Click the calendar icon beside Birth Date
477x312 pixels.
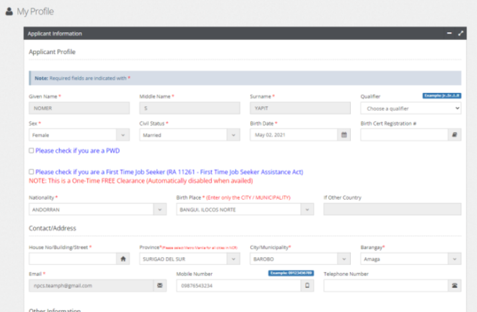pyautogui.click(x=344, y=135)
